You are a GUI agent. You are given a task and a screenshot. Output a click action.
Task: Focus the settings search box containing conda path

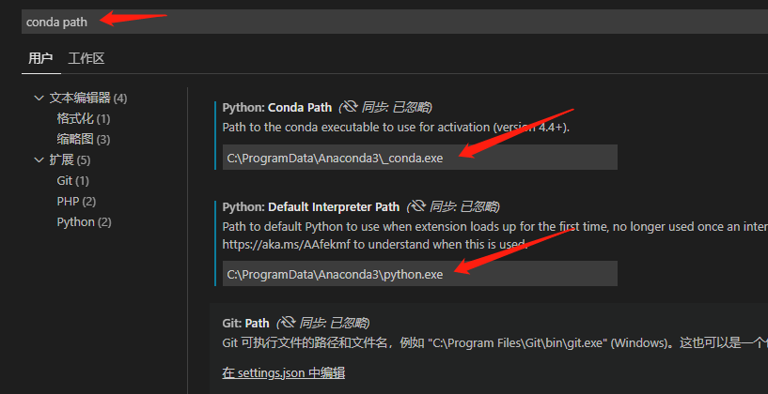(x=376, y=22)
